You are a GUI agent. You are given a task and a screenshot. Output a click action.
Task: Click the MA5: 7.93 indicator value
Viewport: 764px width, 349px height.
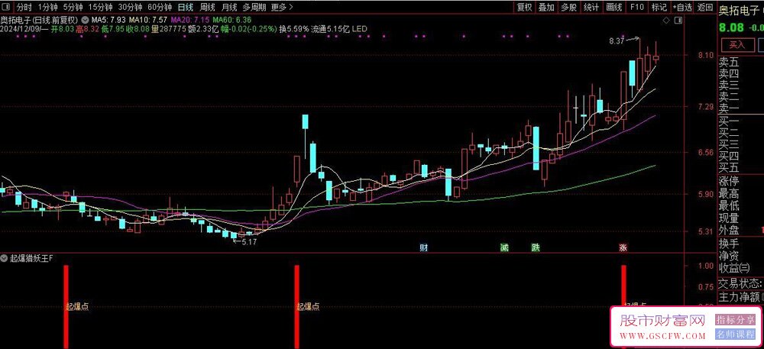(x=107, y=20)
